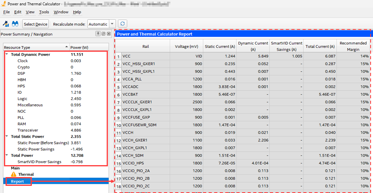Click the VCCFUSEWR_SDM rail cell
Image resolution: width=373 pixels, height=193 pixels.
tap(146, 125)
